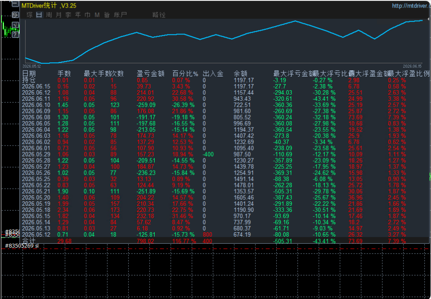This screenshot has height=299, width=431.
Task: Click the 合计 total row label
Action: coord(29,241)
